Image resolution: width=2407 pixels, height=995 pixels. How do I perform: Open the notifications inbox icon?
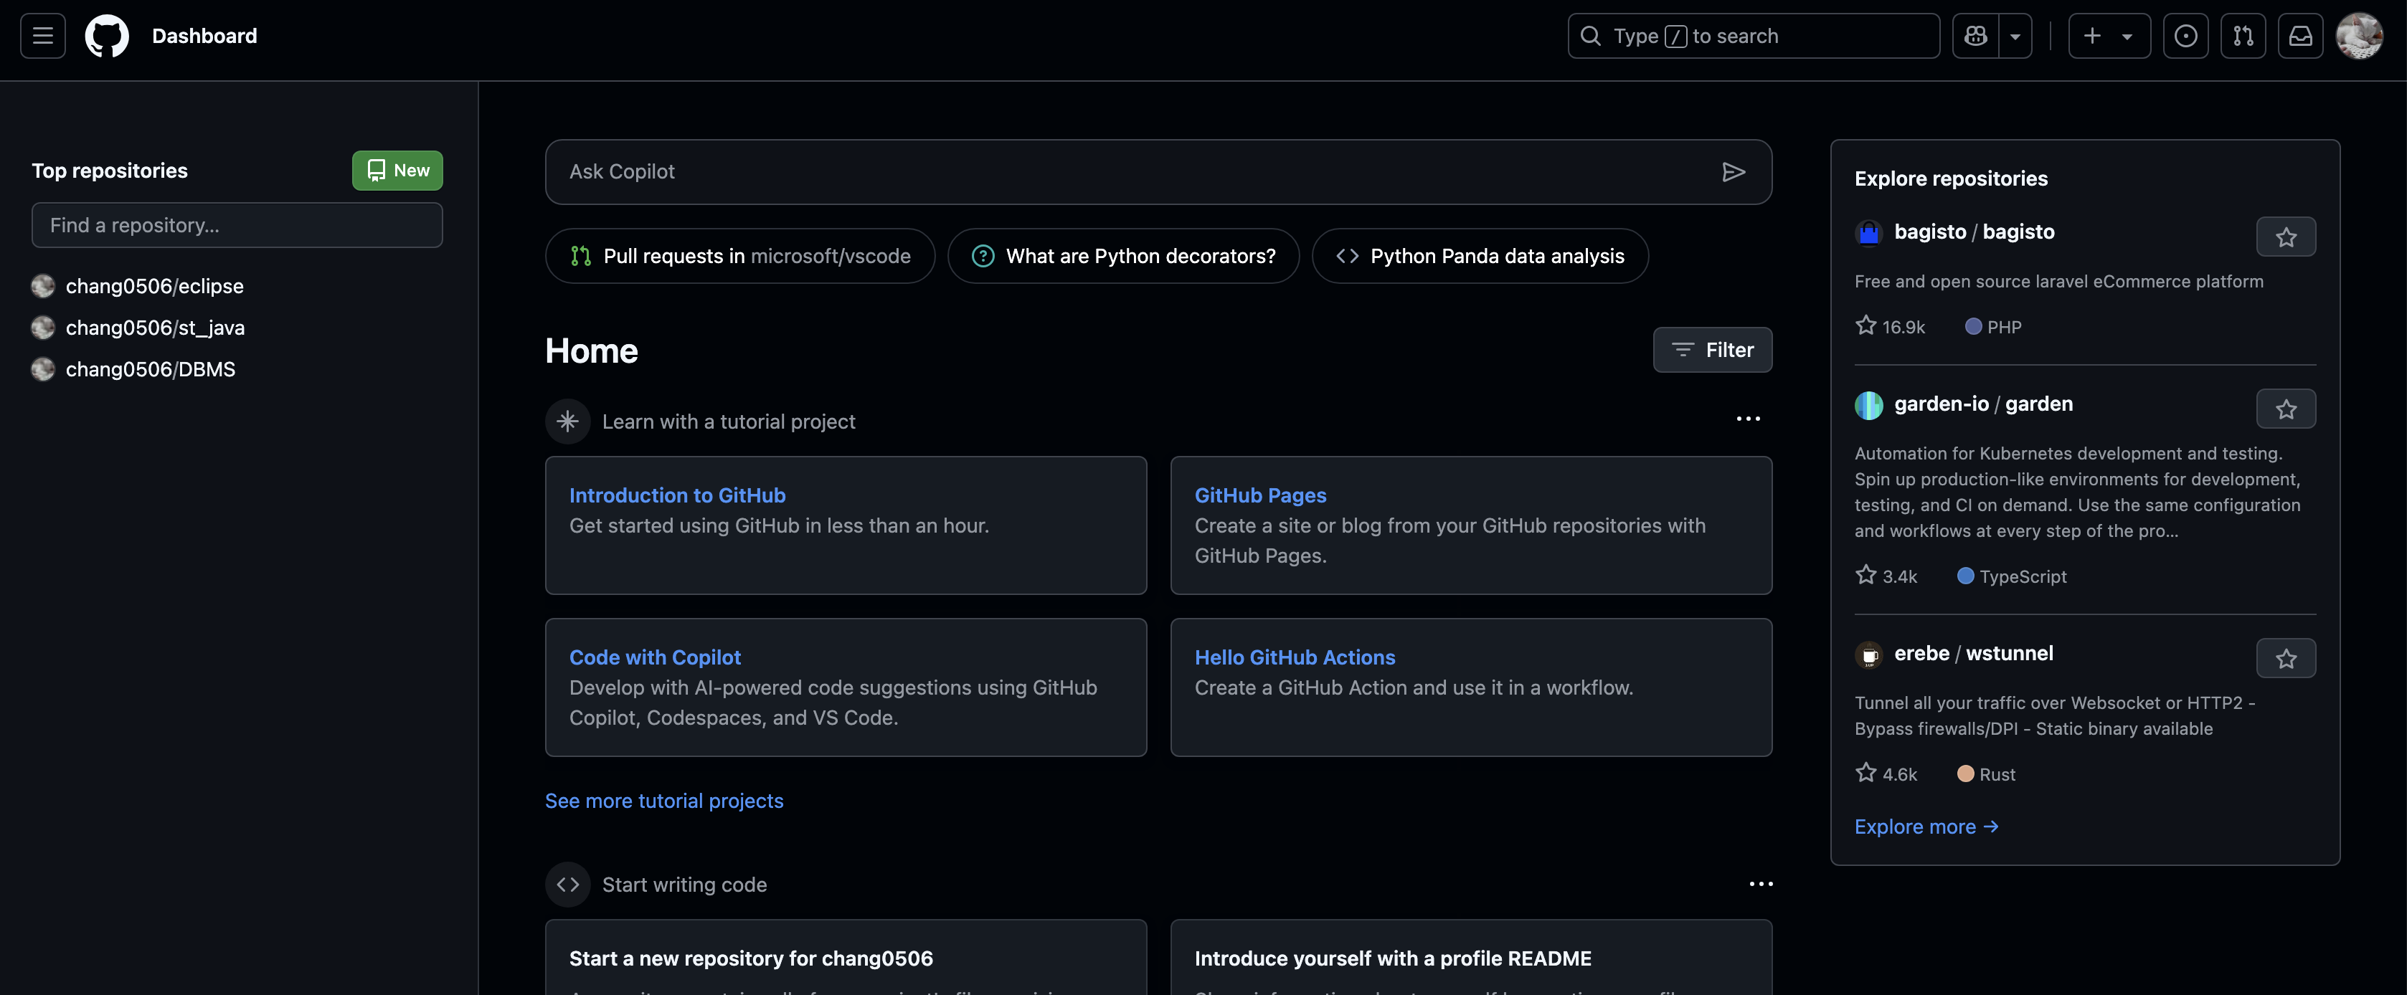tap(2300, 36)
